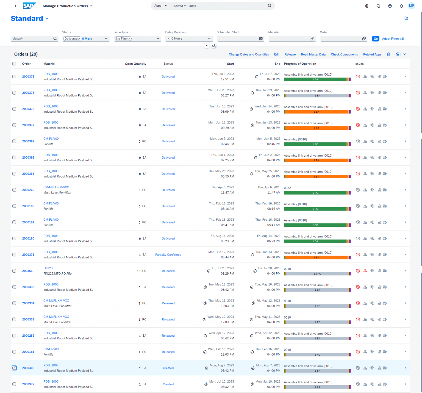Image resolution: width=422 pixels, height=393 pixels.
Task: Click the notifications bell icon
Action: [401, 6]
